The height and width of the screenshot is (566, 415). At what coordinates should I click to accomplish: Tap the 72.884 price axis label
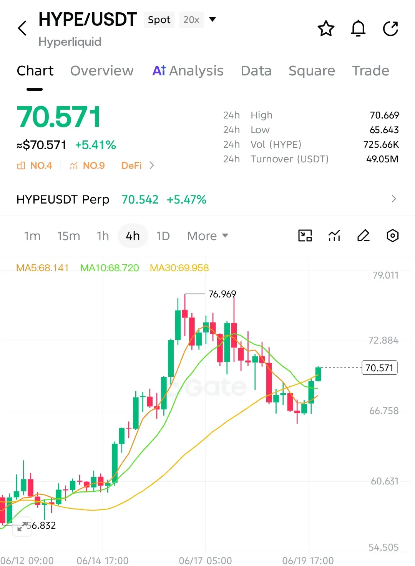click(x=383, y=340)
